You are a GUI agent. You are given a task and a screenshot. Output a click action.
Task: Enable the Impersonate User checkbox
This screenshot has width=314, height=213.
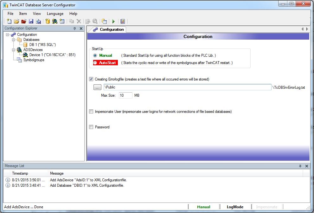coord(91,111)
